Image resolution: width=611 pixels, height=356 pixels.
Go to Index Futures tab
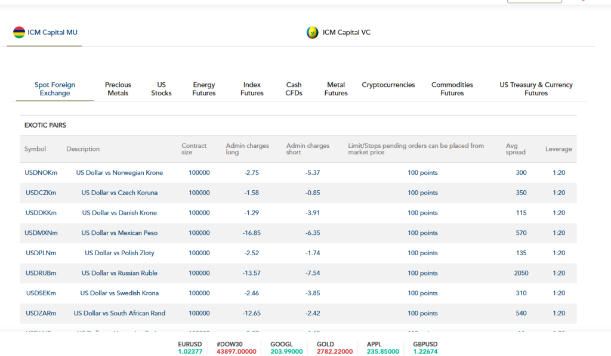click(252, 89)
